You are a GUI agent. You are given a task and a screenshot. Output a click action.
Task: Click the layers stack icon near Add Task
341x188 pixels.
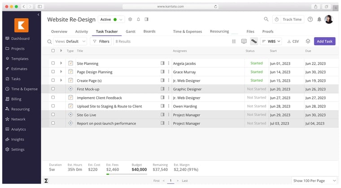pyautogui.click(x=308, y=41)
